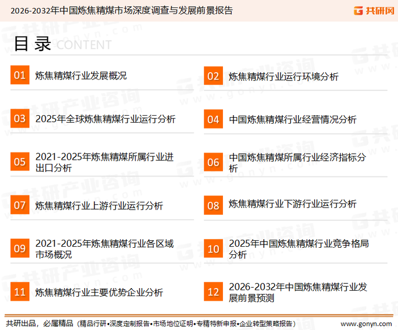The image size is (398, 330).
Task: Click the orange 06 chapter number box
Action: pos(213,162)
